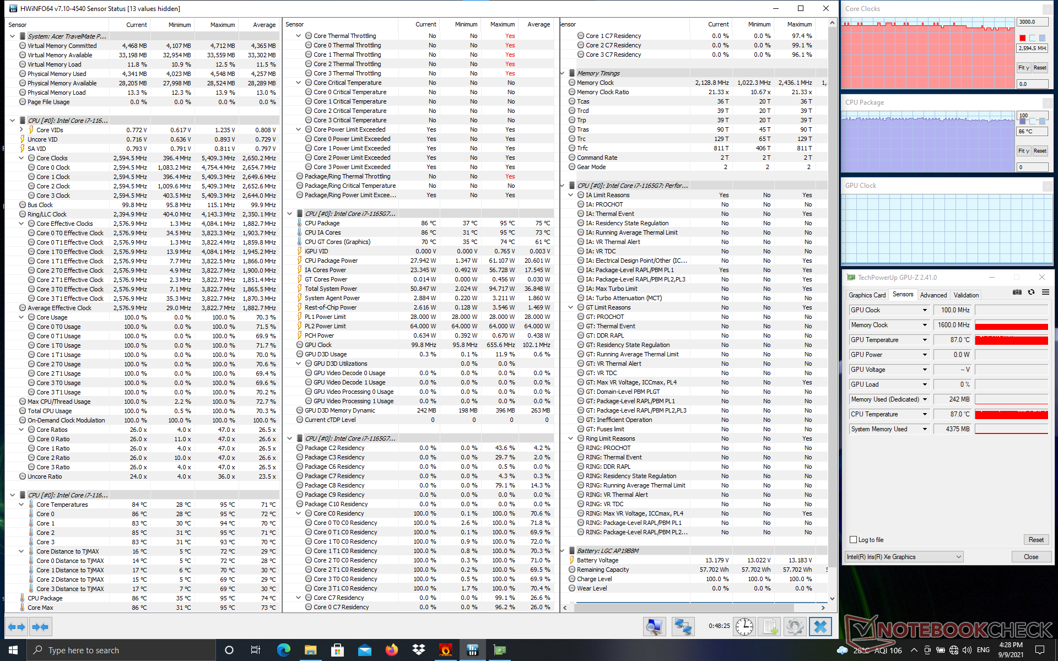Open Firefox from the taskbar
The height and width of the screenshot is (661, 1058).
tap(391, 650)
